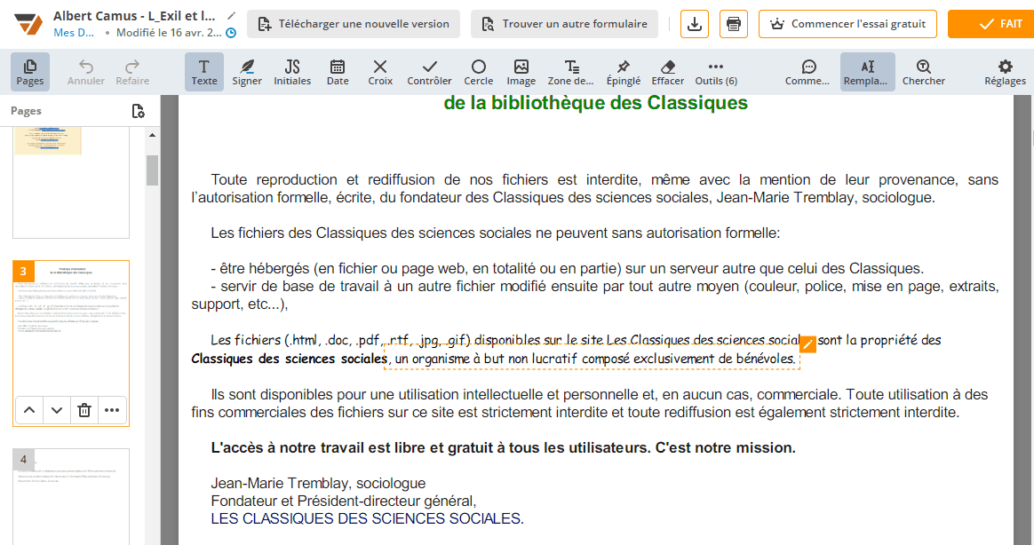Select the Initiales tool
1034x545 pixels.
tap(292, 72)
